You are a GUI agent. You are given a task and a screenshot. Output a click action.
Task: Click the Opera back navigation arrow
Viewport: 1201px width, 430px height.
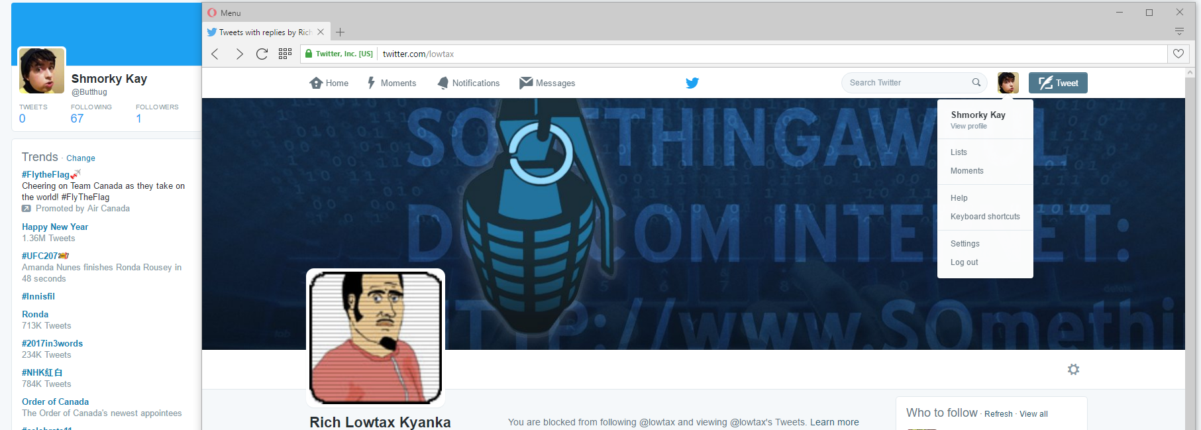coord(215,54)
